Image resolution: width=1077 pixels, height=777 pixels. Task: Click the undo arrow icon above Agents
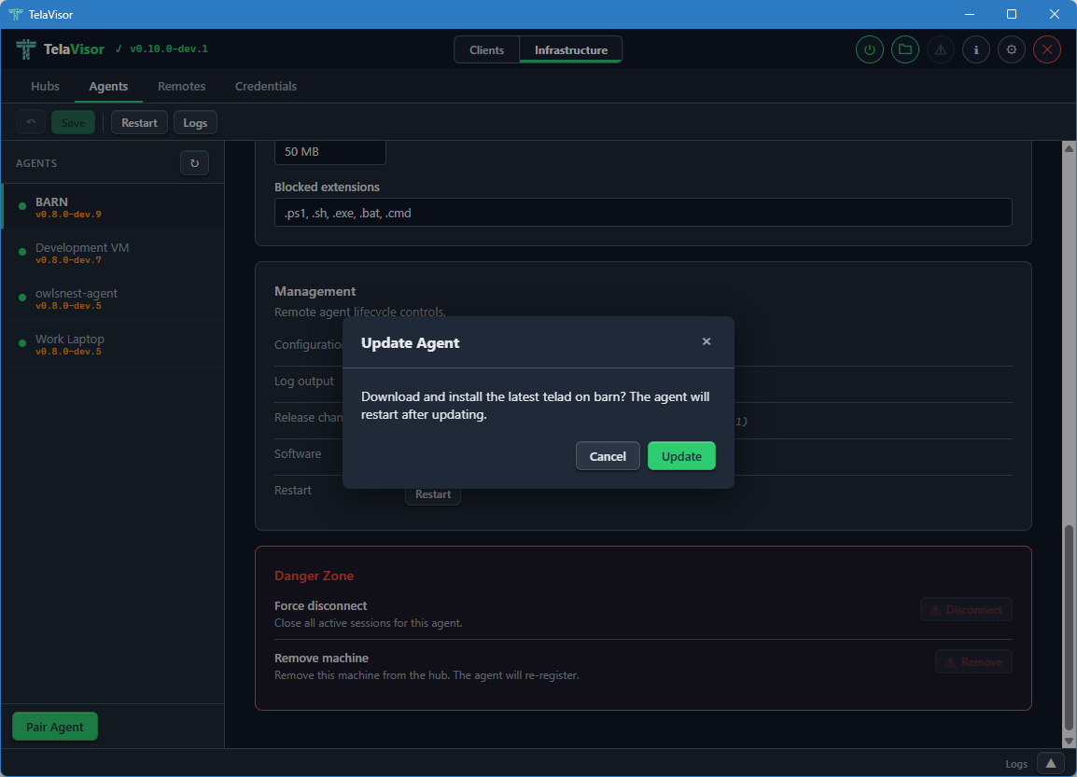[x=30, y=121]
